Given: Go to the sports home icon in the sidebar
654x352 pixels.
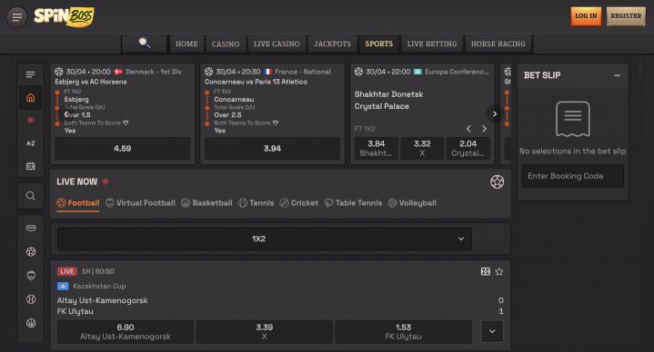Looking at the screenshot, I should pos(30,98).
